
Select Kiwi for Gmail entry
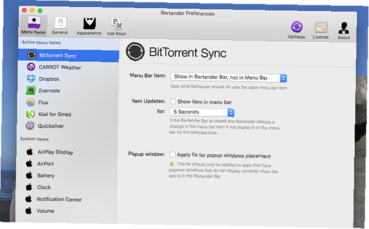[x=67, y=114]
